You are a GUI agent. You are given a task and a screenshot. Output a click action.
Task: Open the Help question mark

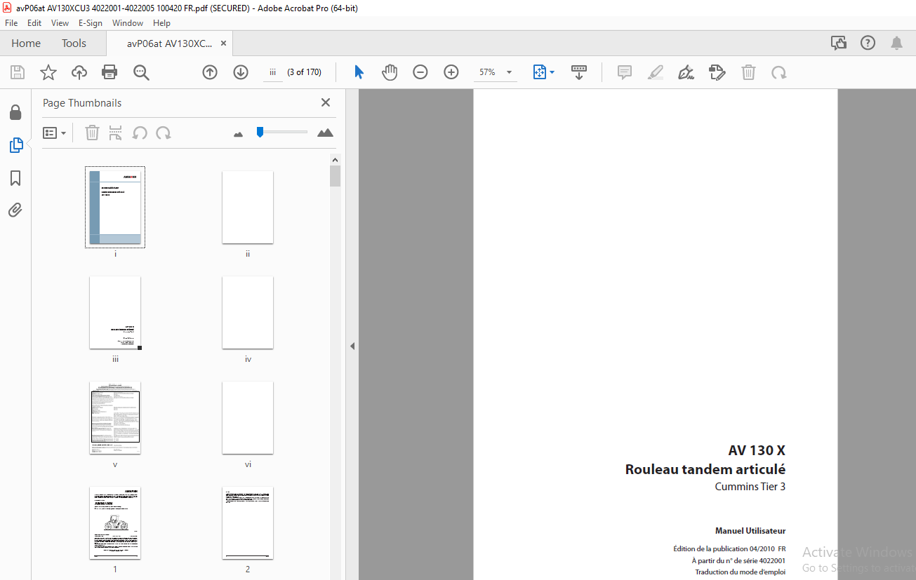pyautogui.click(x=868, y=43)
